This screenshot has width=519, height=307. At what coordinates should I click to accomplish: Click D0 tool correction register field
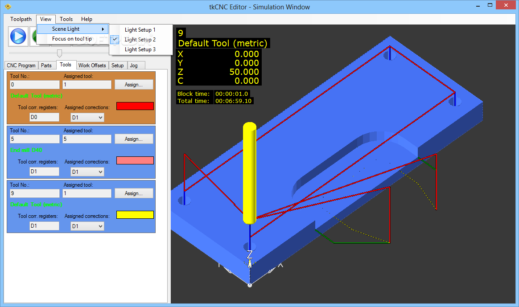coord(44,117)
